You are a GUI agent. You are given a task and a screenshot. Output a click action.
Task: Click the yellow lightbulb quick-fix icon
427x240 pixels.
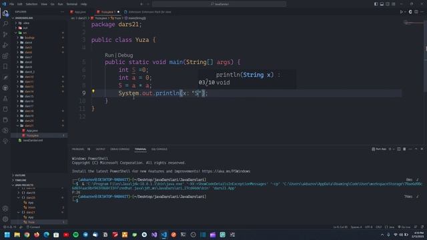point(93,91)
